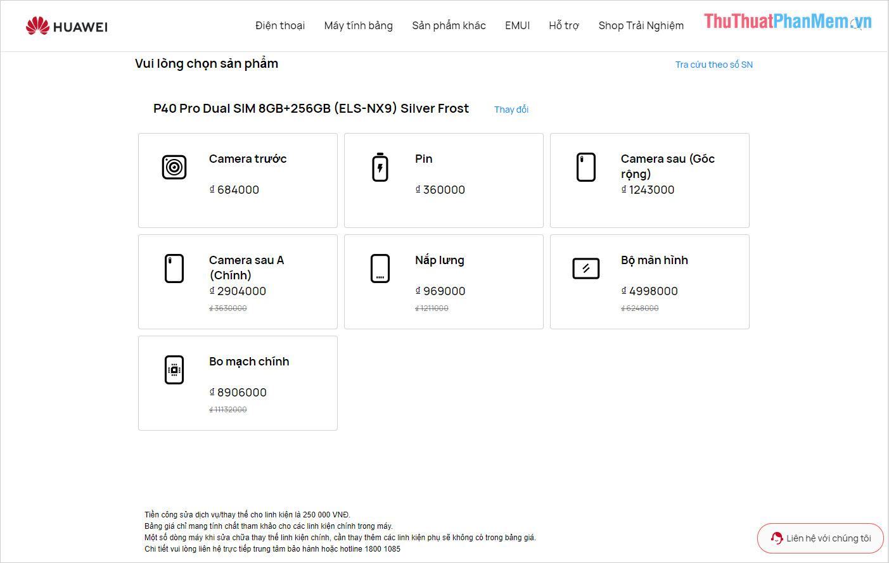Viewport: 889px width, 563px height.
Task: Click the struck-through price 11132000
Action: 228,410
